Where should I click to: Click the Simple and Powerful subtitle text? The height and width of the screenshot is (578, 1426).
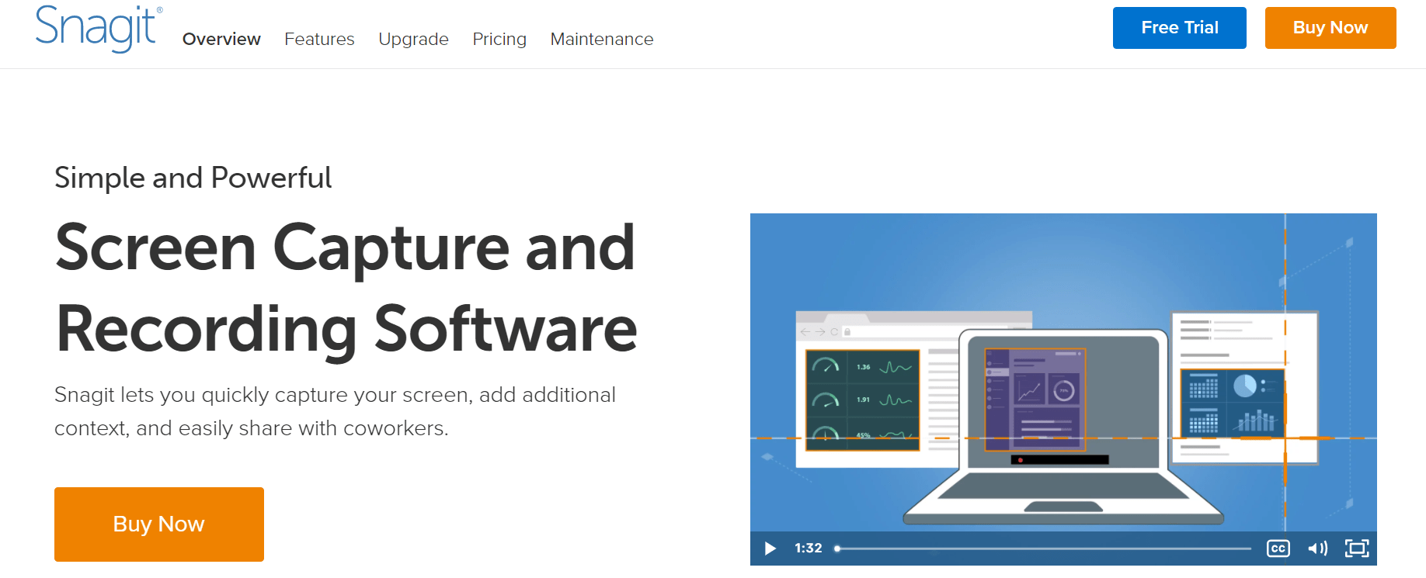pos(193,178)
